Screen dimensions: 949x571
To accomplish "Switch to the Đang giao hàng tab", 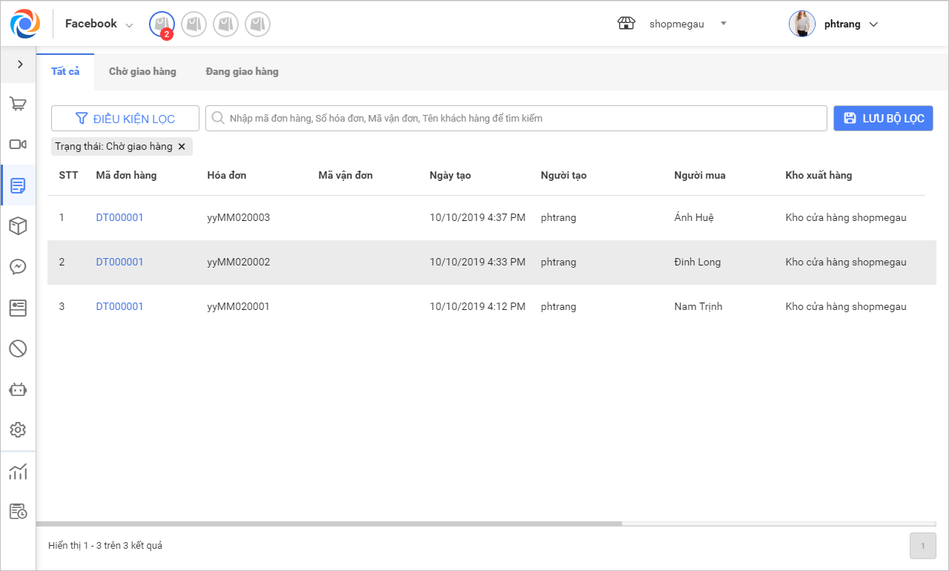I will tap(242, 72).
